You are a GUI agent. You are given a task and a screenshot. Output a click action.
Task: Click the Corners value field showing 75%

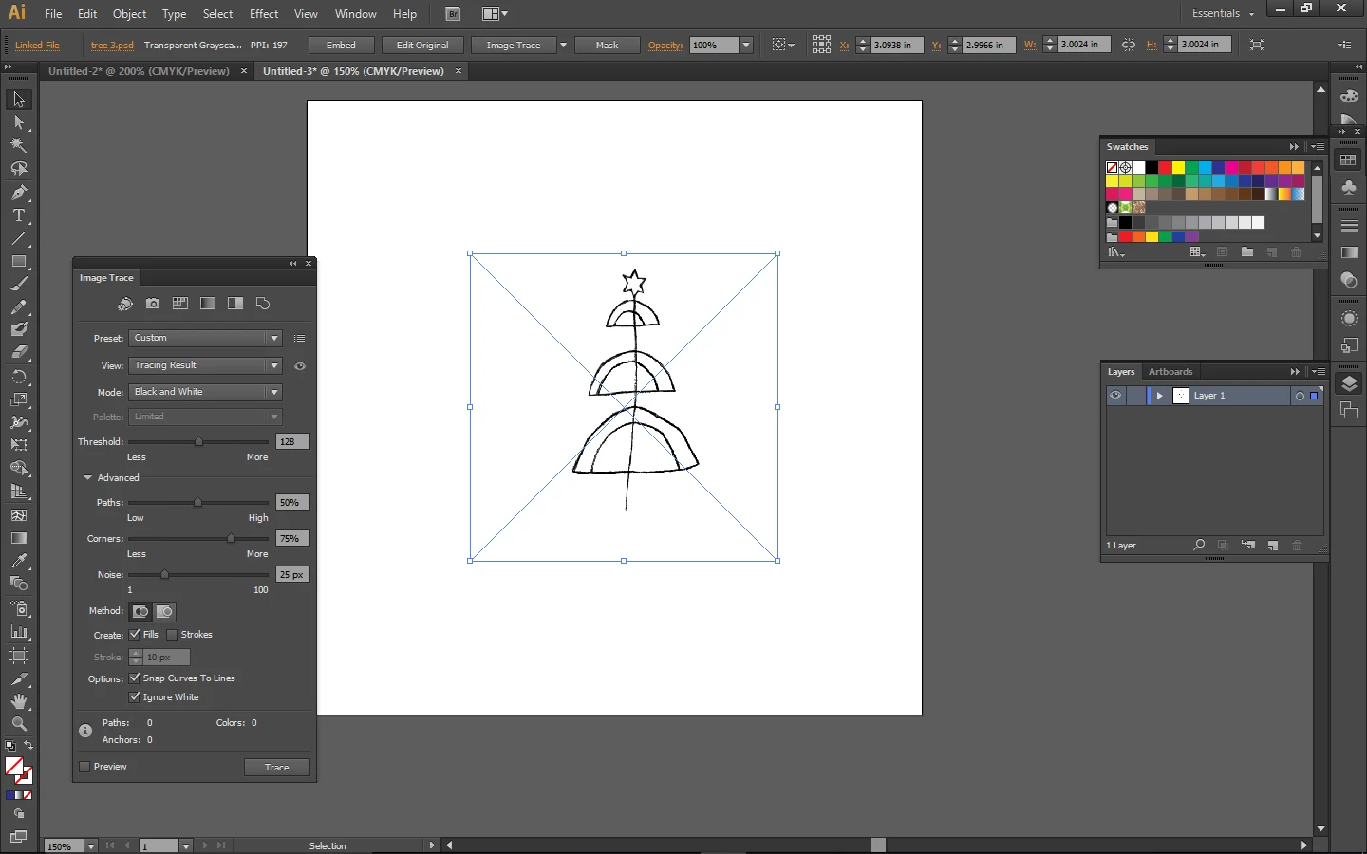pos(292,539)
